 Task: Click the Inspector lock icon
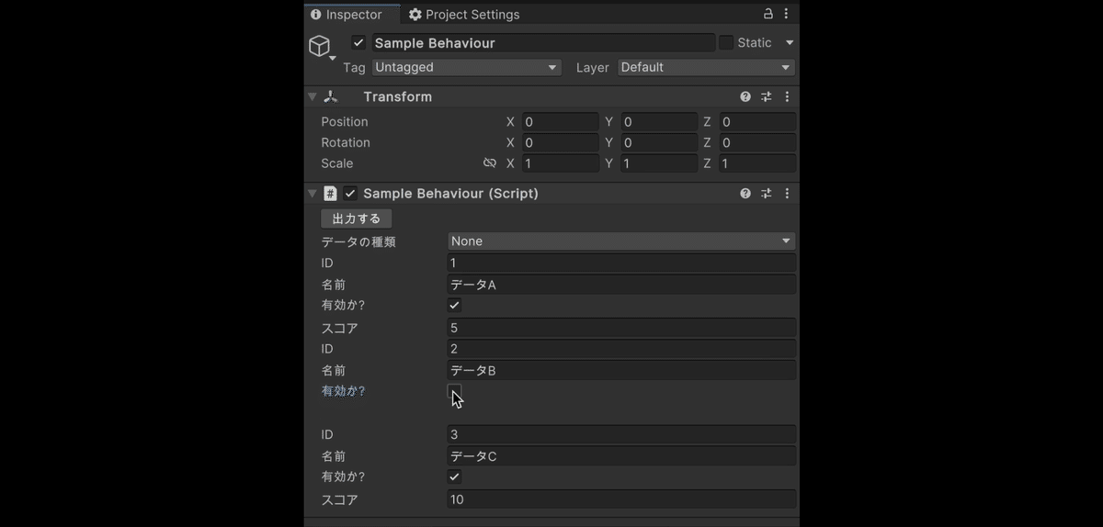[x=768, y=14]
